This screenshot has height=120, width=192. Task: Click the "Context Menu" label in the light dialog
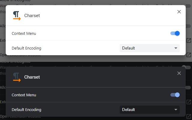point(24,33)
